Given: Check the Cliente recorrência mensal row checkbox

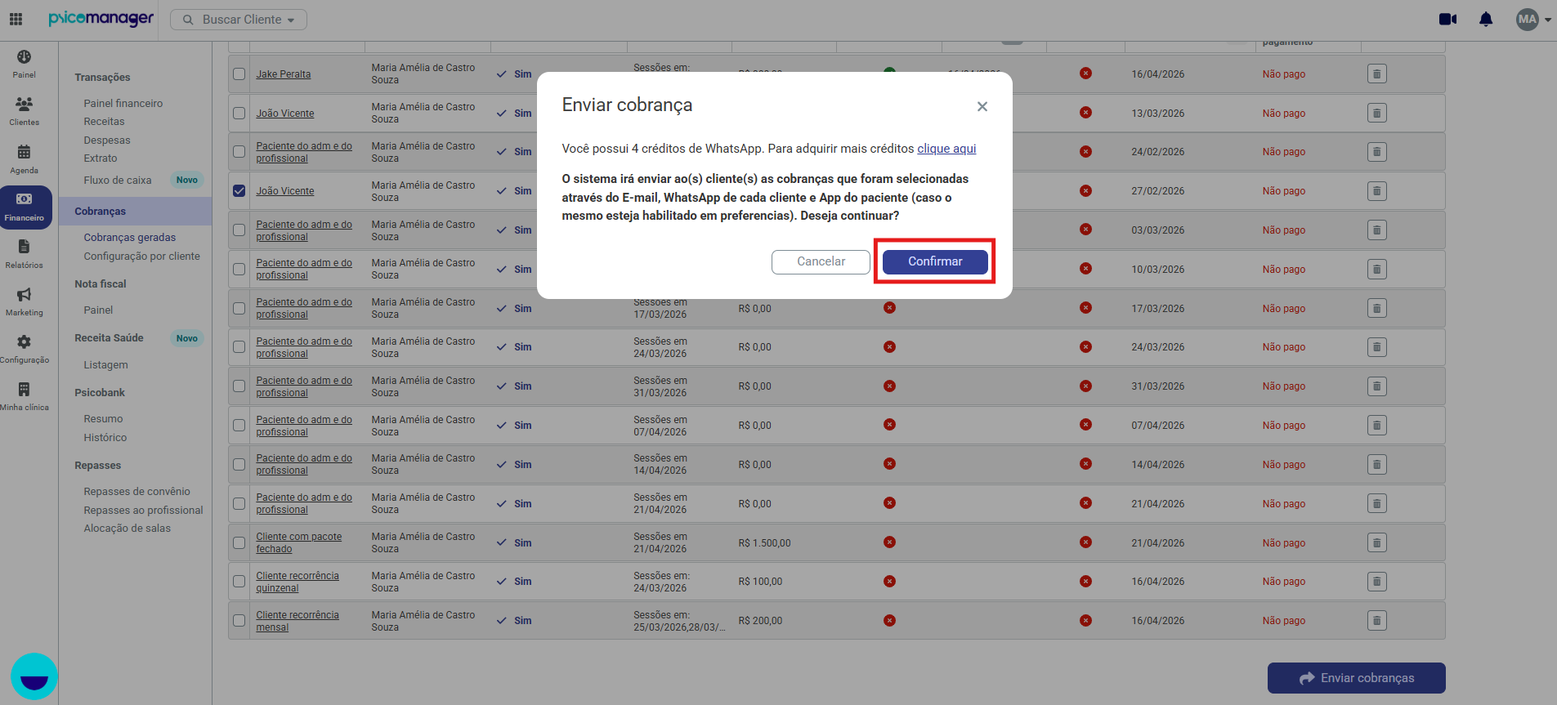Looking at the screenshot, I should click(239, 620).
